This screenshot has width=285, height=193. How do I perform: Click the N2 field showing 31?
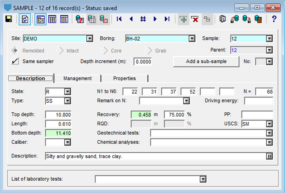[149, 91]
